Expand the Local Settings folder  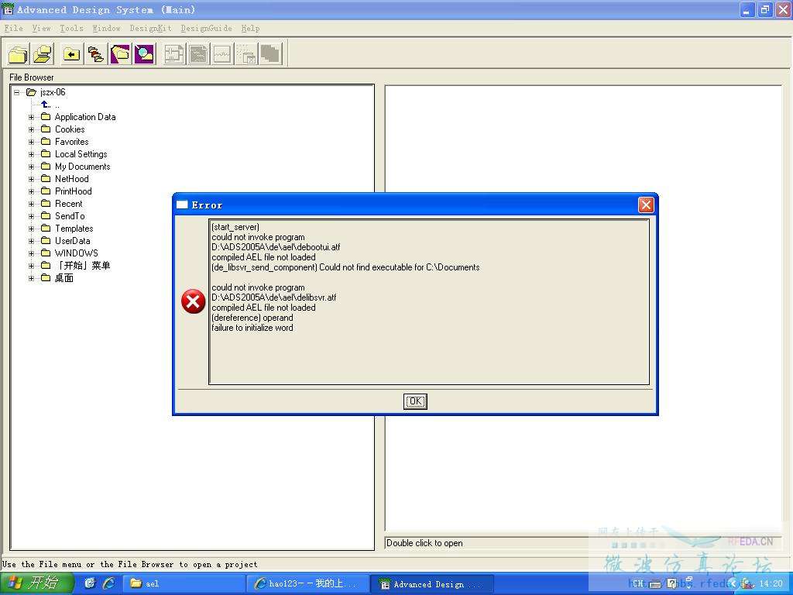[x=31, y=154]
